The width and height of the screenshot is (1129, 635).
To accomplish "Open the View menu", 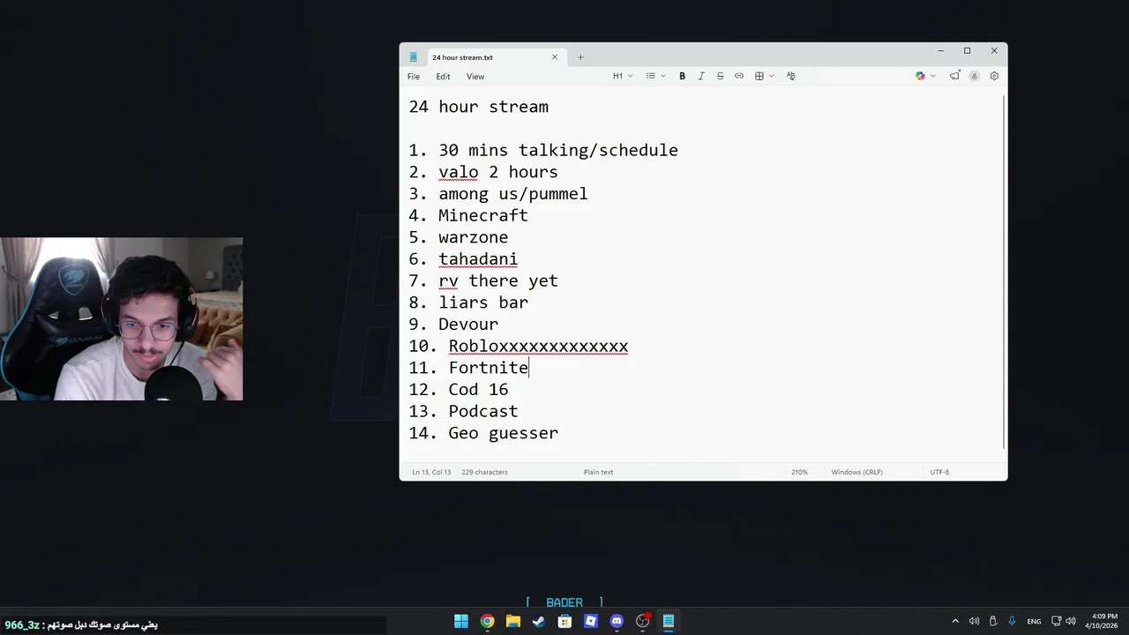I will coord(475,77).
